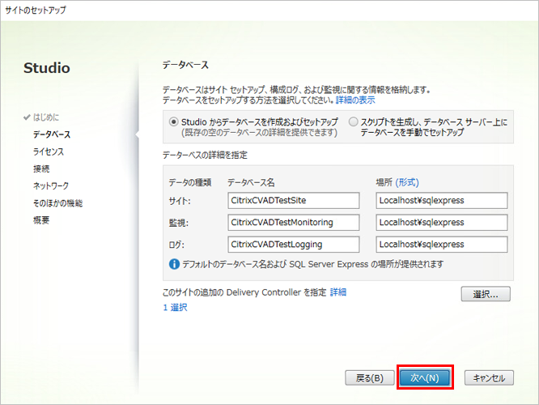This screenshot has height=405, width=539.
Task: Go to the ライセンス step in sidebar
Action: tap(48, 151)
